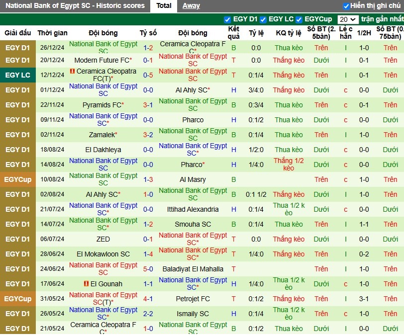404x336 pixels.
Task: Click score 3-1 of Pyramids FC match
Action: coord(148,105)
